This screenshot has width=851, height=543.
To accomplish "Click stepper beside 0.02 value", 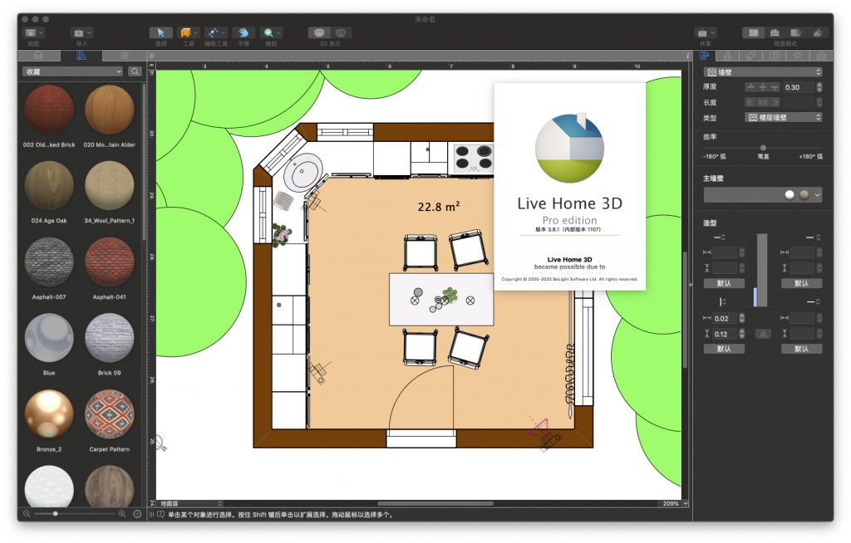I will pos(742,319).
